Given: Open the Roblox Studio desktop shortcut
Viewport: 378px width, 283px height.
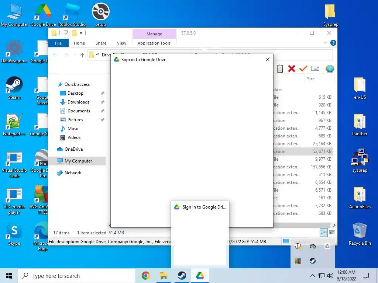Looking at the screenshot, I should [x=72, y=15].
